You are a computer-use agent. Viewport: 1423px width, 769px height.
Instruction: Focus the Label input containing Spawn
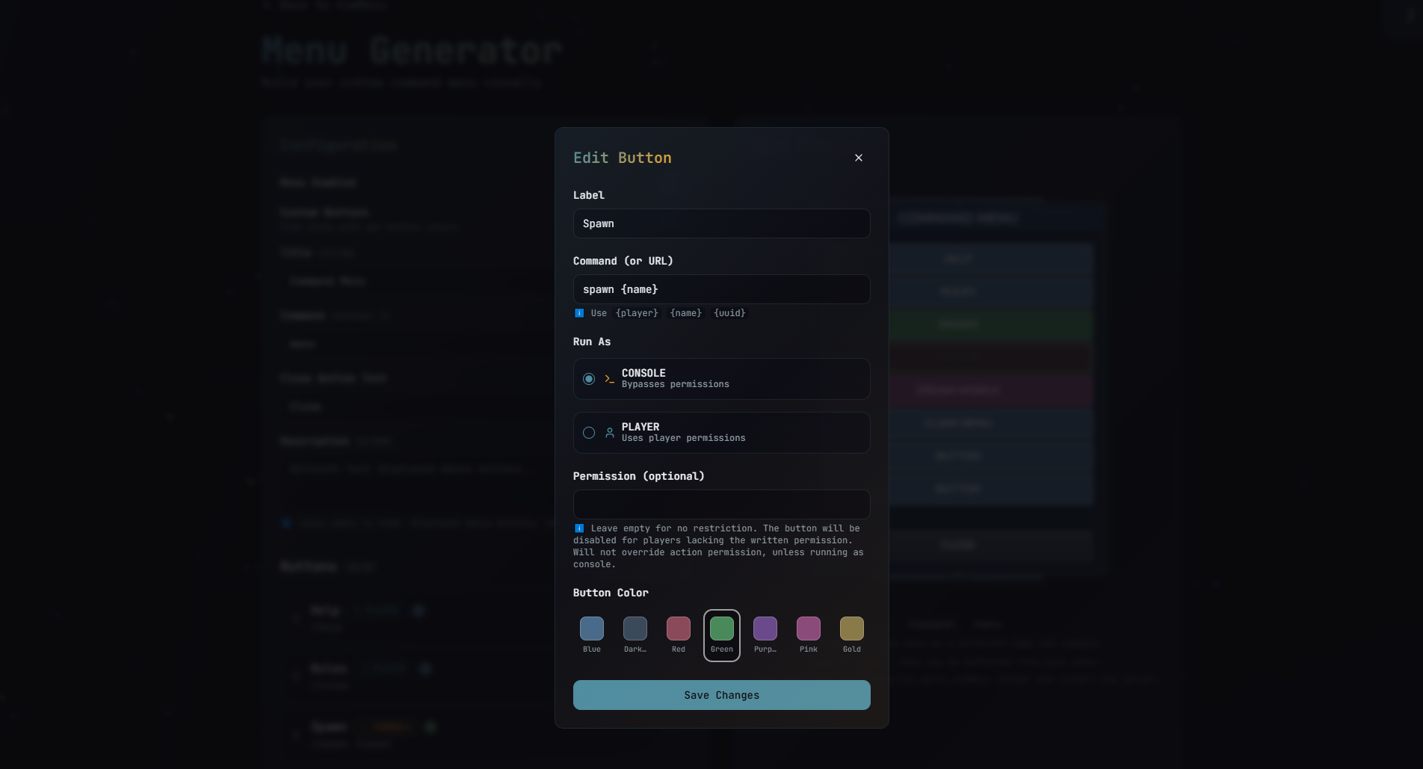721,223
